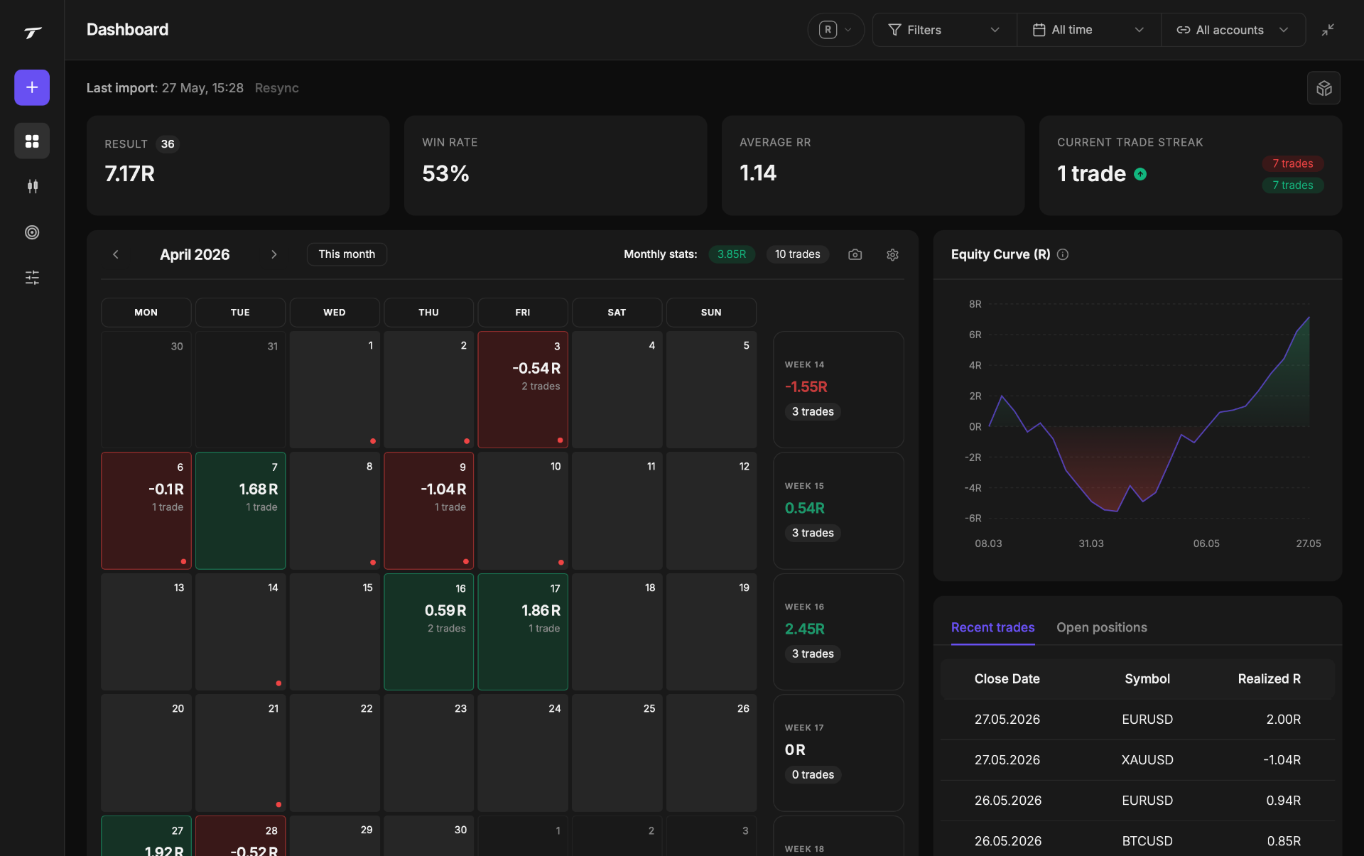The image size is (1364, 856).
Task: Click the Average RR 1.14 card
Action: pyautogui.click(x=873, y=166)
